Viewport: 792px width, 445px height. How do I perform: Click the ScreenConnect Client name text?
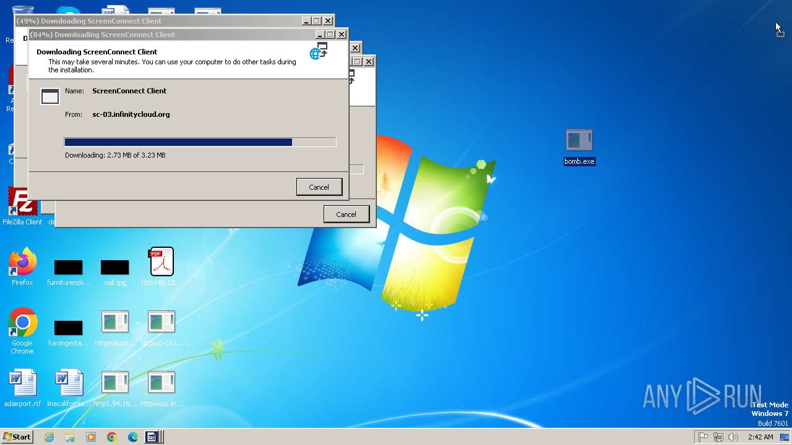click(129, 91)
